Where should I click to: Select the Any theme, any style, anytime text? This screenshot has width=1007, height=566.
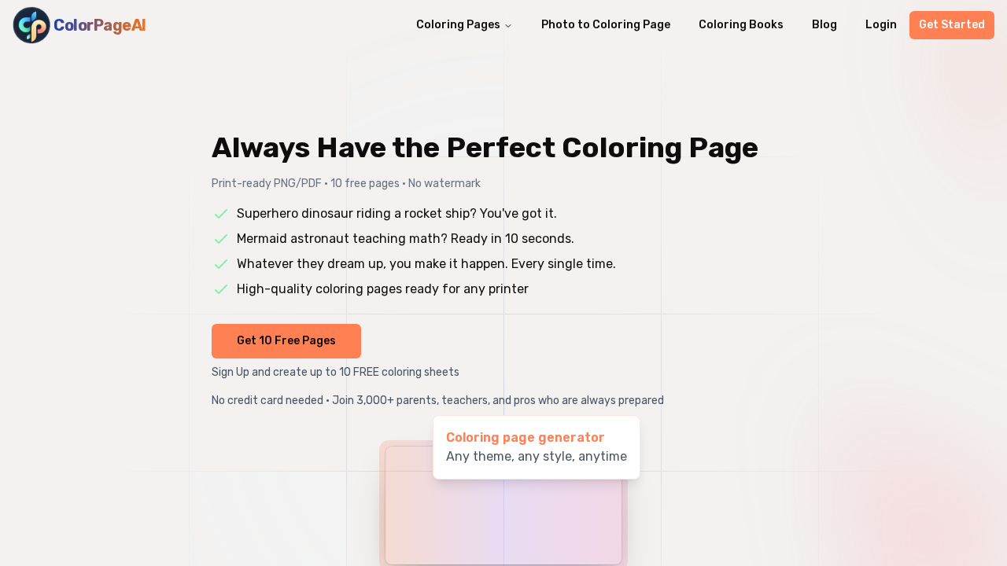pos(536,456)
